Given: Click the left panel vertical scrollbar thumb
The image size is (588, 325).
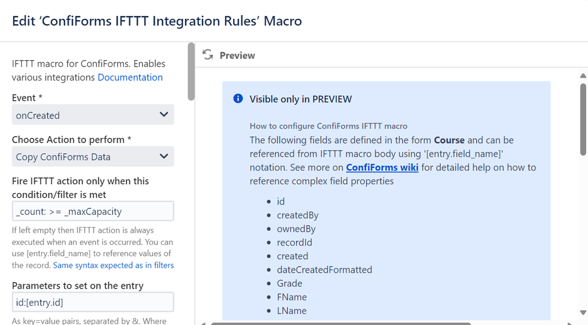Looking at the screenshot, I should point(191,72).
